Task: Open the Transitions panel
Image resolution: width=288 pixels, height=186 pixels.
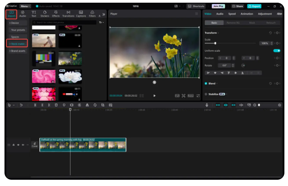Action: coord(68,13)
